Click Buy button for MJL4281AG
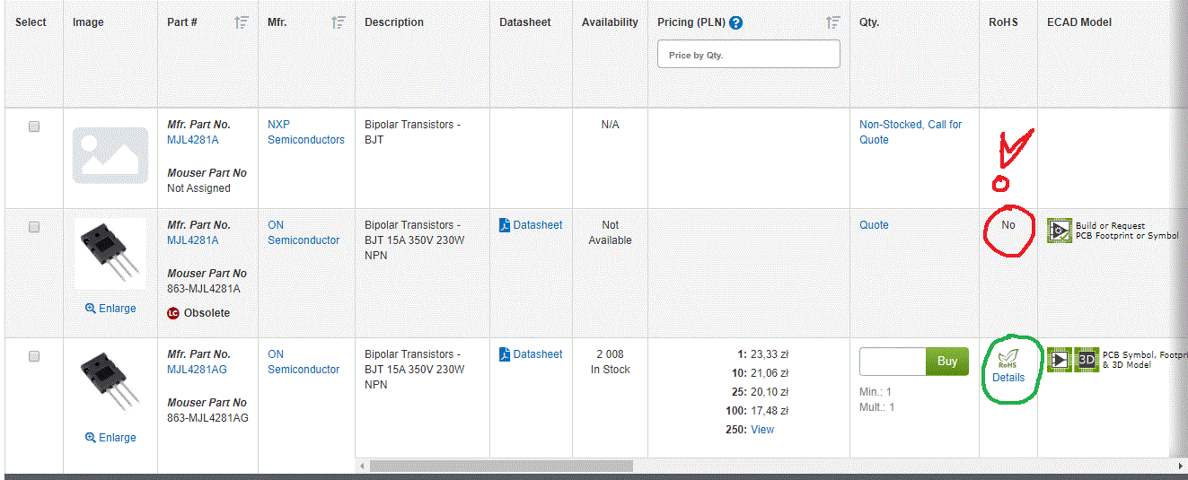Image resolution: width=1188 pixels, height=480 pixels. [947, 362]
